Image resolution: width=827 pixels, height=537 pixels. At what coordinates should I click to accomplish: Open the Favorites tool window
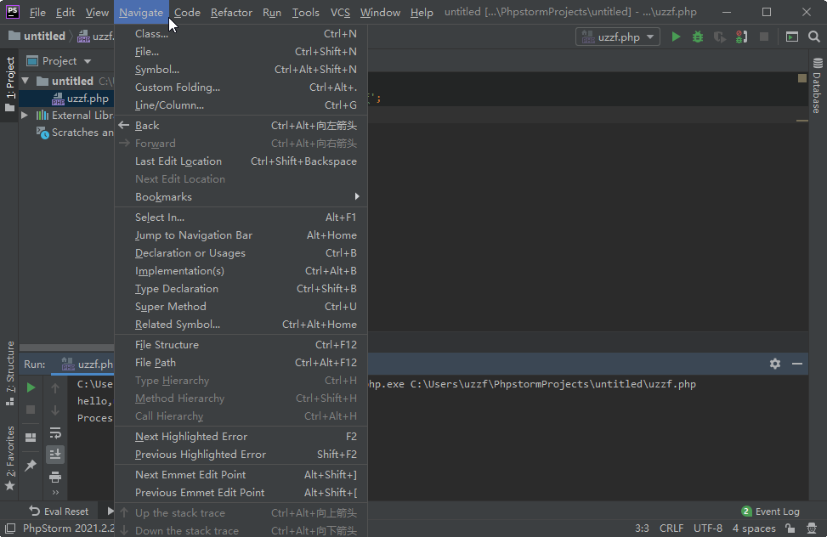coord(9,458)
